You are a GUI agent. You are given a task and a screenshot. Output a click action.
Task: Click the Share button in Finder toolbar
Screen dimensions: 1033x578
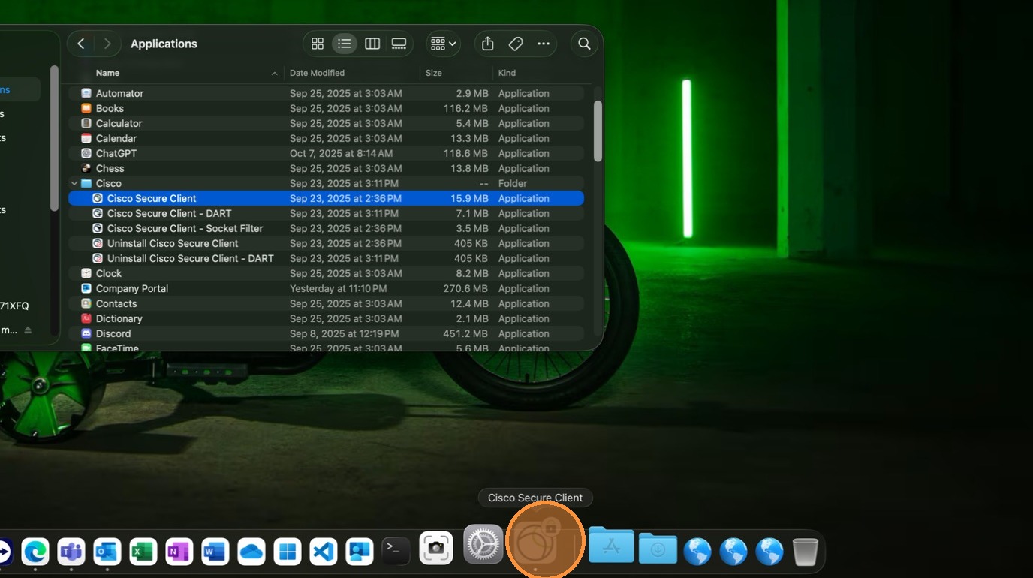pos(488,44)
